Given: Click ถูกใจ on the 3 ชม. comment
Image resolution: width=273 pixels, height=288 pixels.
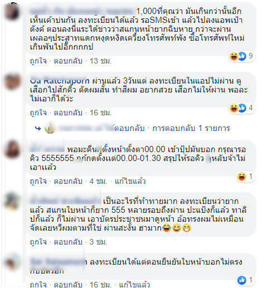Looking at the screenshot, I should coord(38,242).
